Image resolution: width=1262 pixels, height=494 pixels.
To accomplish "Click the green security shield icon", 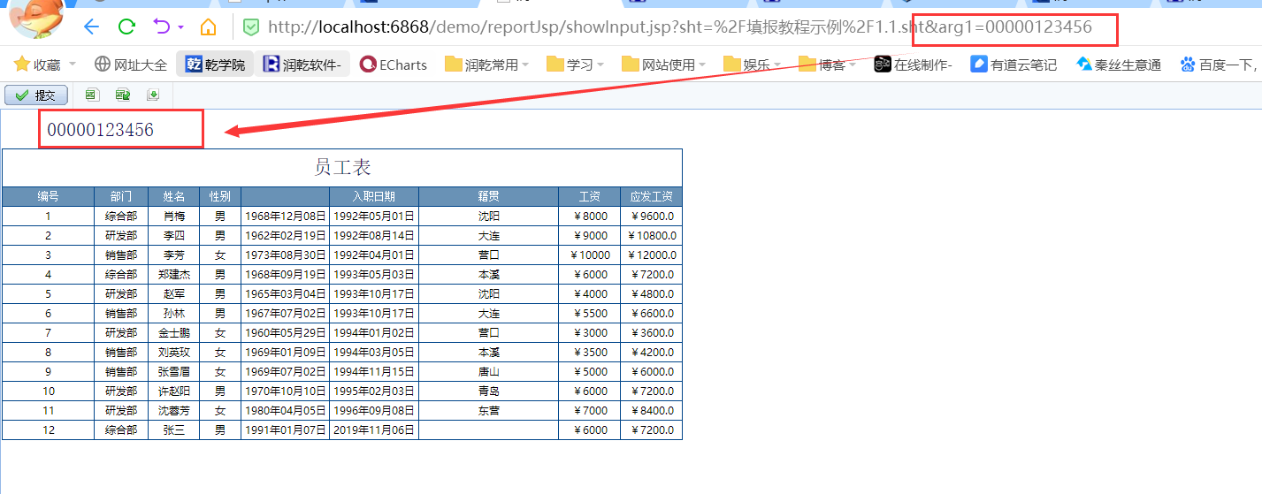I will click(251, 27).
